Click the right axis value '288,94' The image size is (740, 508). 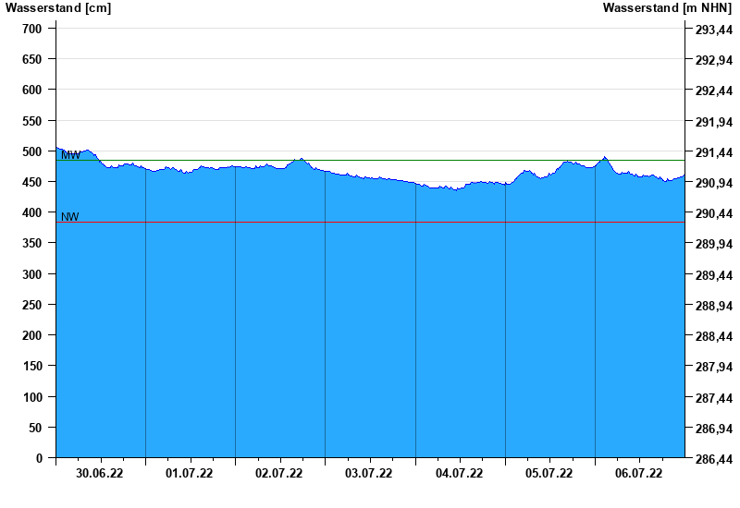point(714,306)
